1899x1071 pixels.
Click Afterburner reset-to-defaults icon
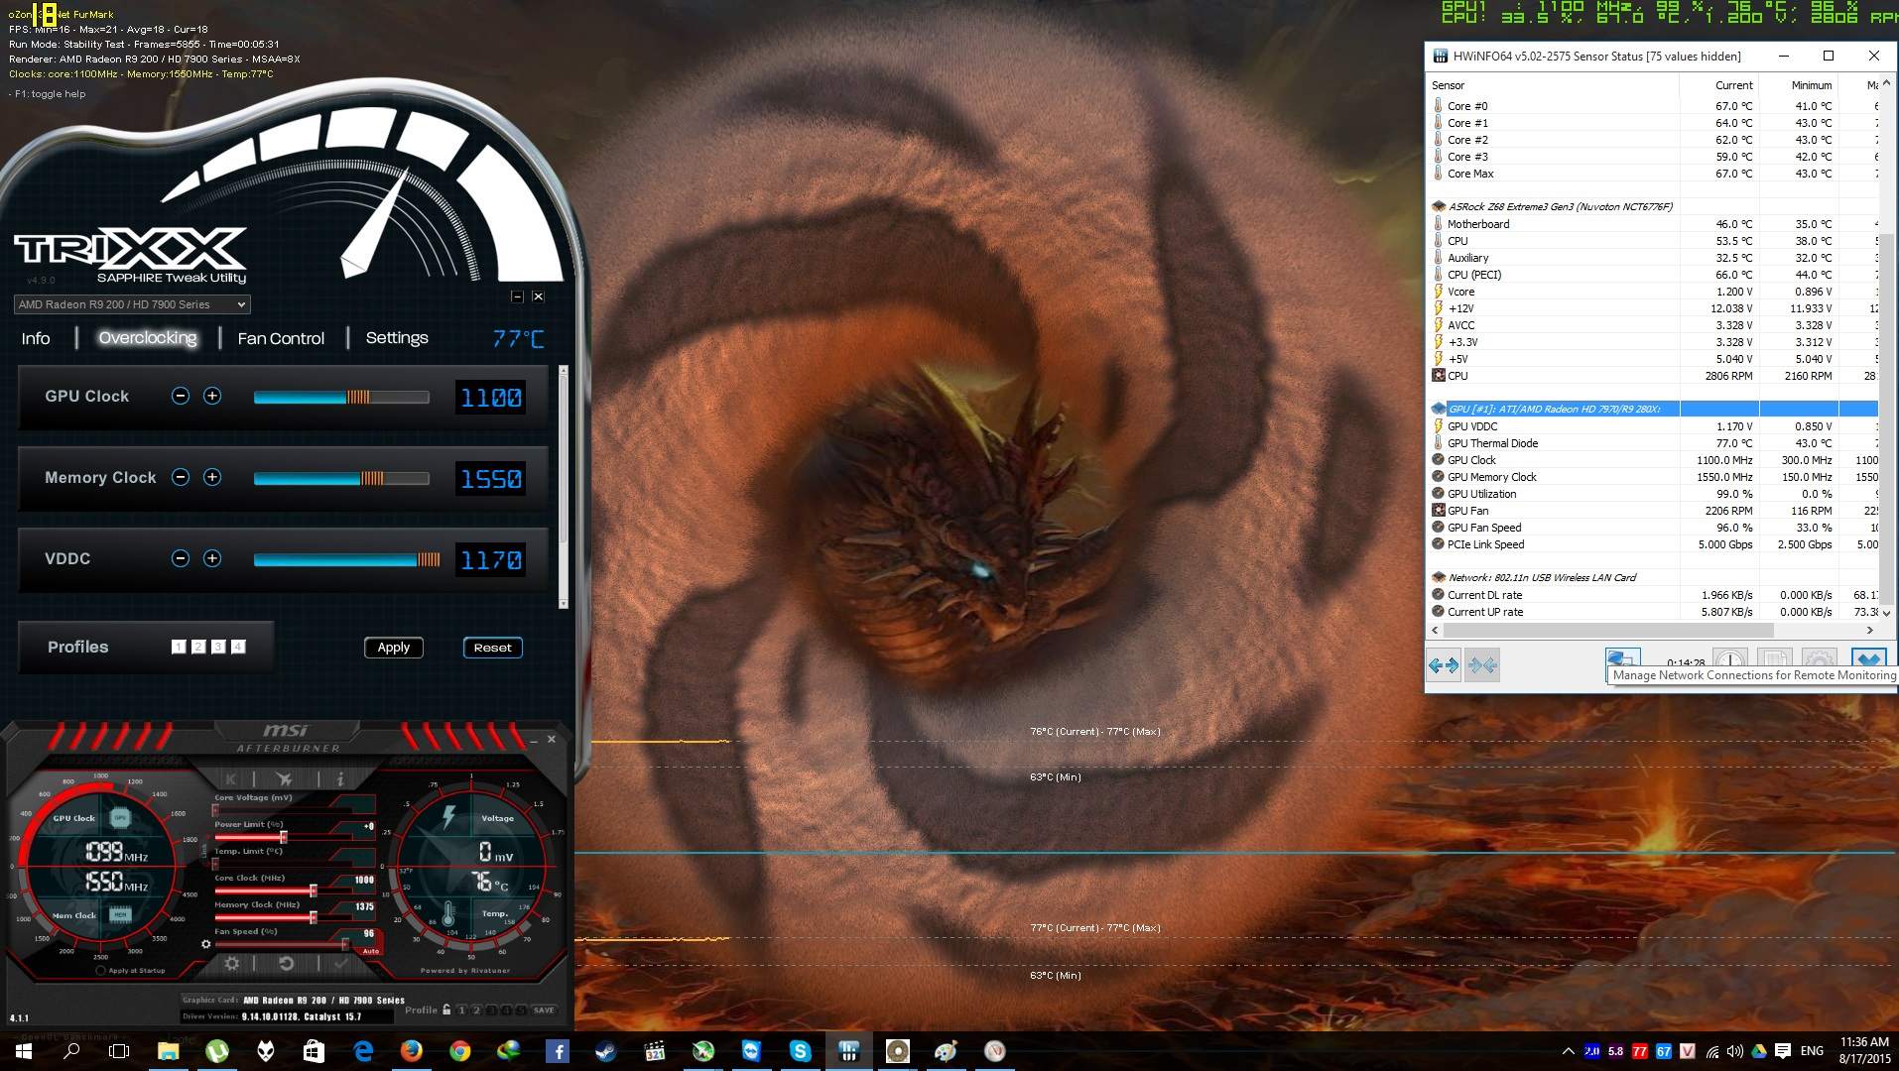pos(286,963)
